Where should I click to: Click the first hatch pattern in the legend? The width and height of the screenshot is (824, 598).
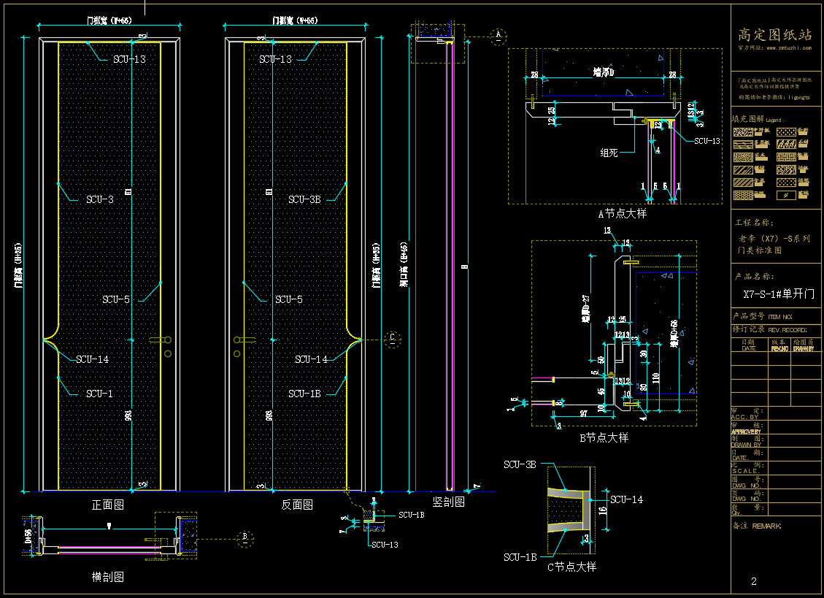pyautogui.click(x=742, y=132)
